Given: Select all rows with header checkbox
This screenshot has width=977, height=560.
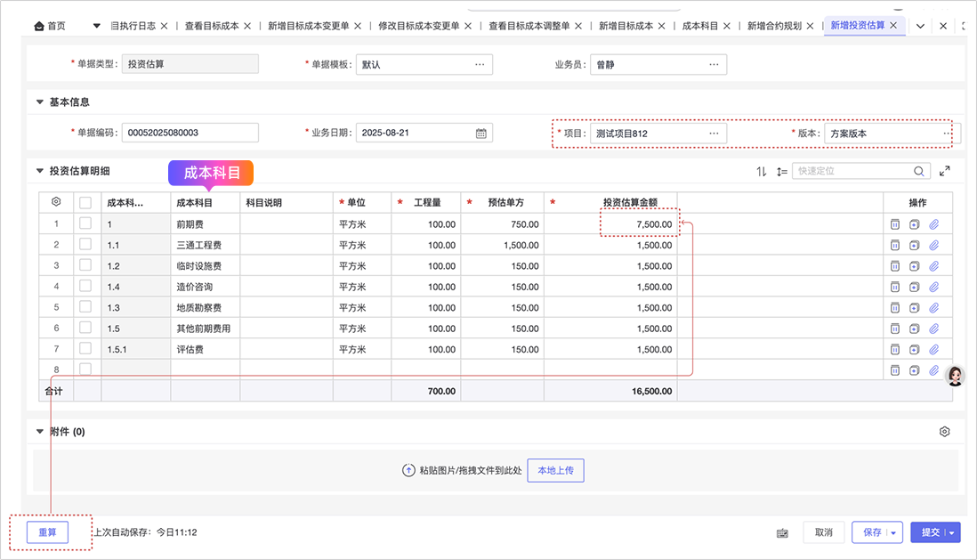Looking at the screenshot, I should [85, 203].
